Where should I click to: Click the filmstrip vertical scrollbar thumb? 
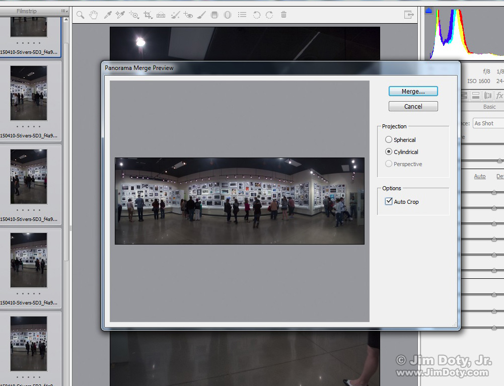[x=66, y=151]
